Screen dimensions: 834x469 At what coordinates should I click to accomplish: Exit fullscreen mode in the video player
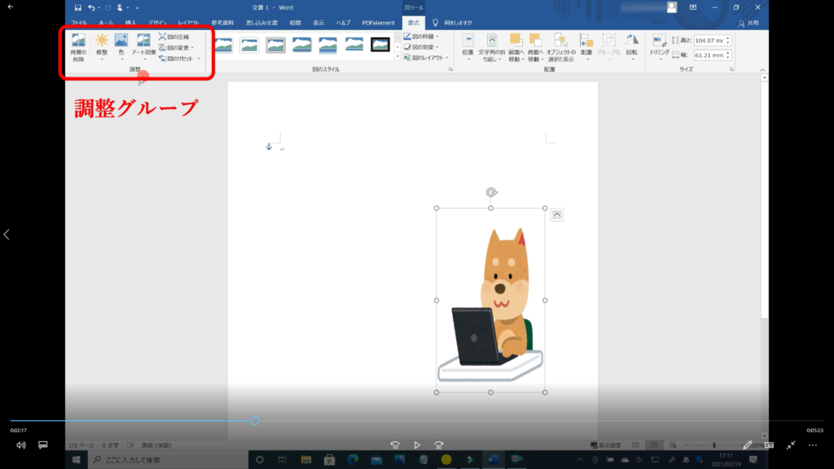[790, 445]
